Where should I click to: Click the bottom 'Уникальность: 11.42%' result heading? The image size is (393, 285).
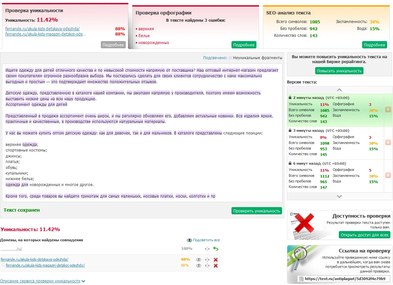[30, 229]
